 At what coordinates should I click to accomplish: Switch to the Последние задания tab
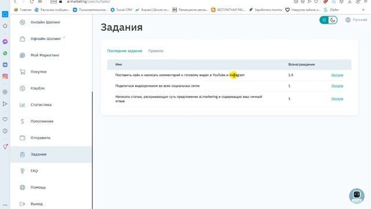(125, 51)
